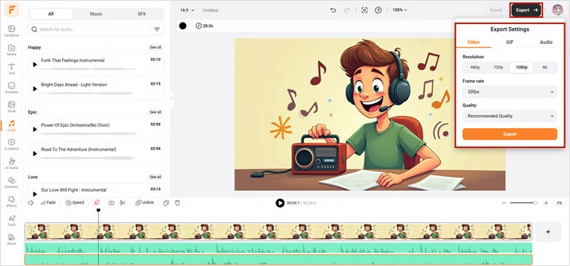570x266 pixels.
Task: Play Bright Days Ahead - Light Version
Action: pyautogui.click(x=35, y=89)
